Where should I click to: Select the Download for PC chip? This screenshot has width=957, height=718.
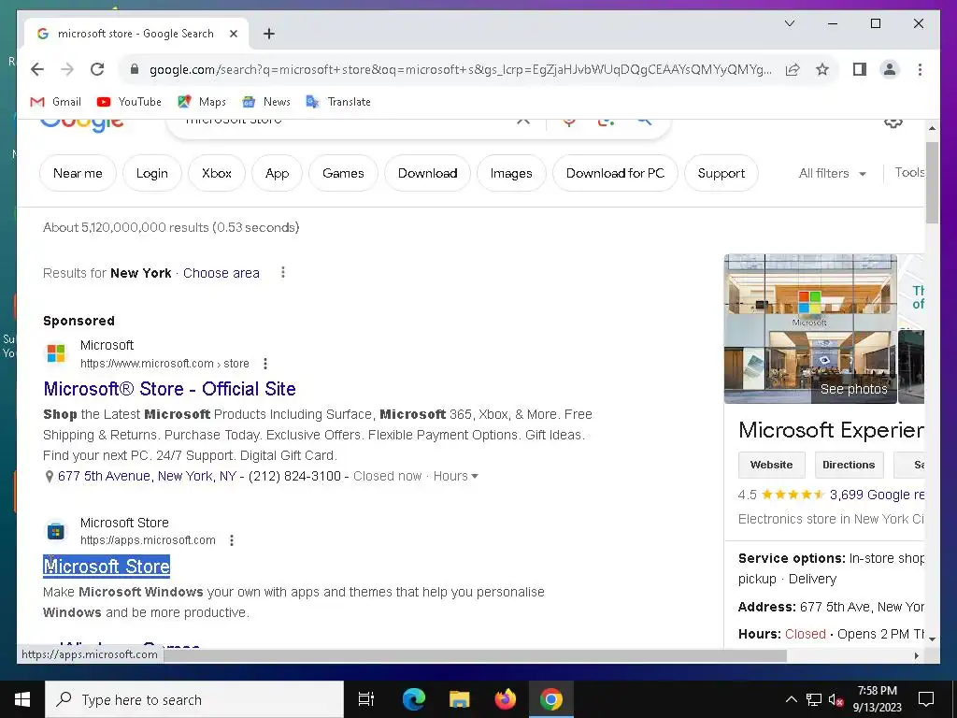coord(615,173)
